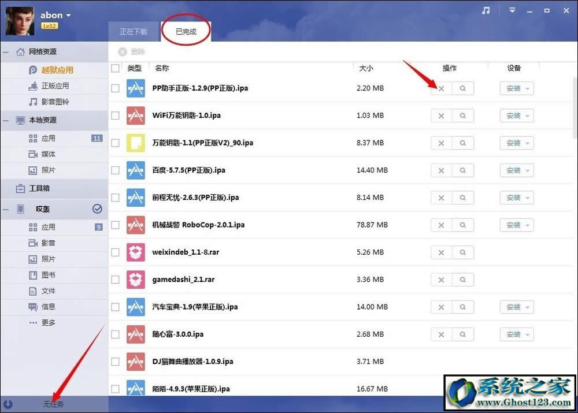Image resolution: width=578 pixels, height=413 pixels.
Task: Click the power icon in the bottom-left corner
Action: coord(8,404)
